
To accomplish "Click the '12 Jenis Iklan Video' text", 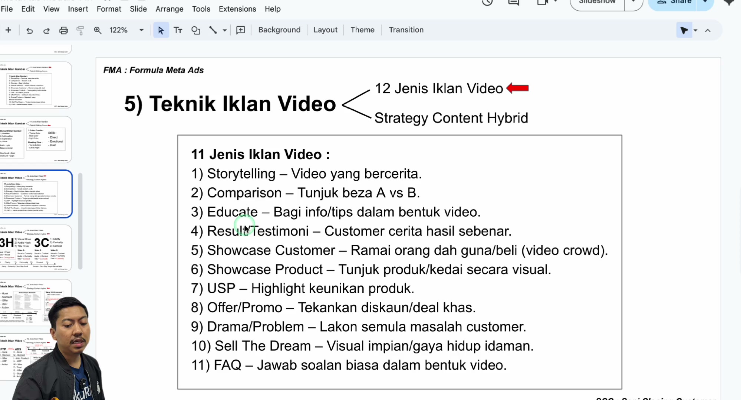I will [439, 89].
